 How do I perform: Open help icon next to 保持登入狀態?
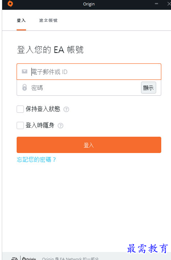[x=66, y=109]
